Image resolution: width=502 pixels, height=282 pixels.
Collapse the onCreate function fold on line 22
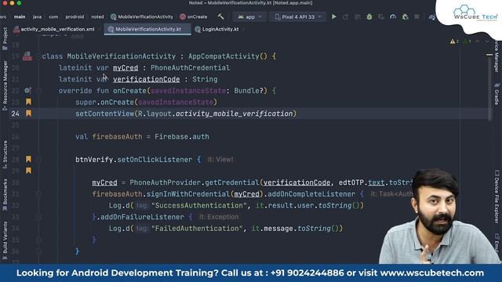(x=38, y=91)
